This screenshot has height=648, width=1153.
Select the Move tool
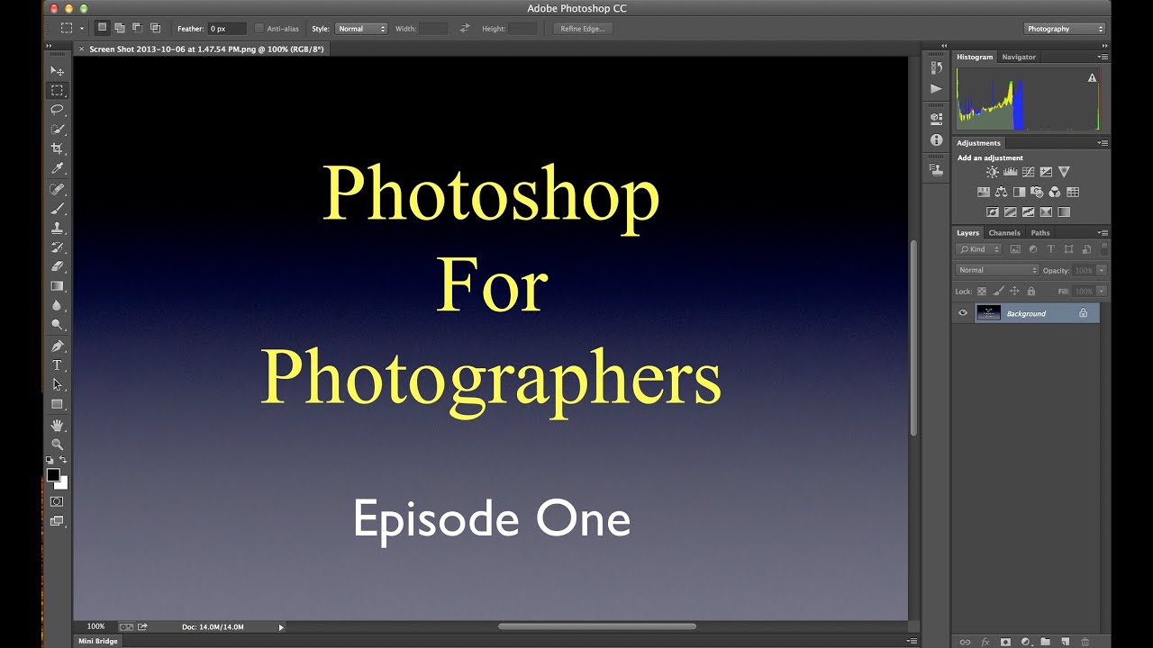pos(57,70)
